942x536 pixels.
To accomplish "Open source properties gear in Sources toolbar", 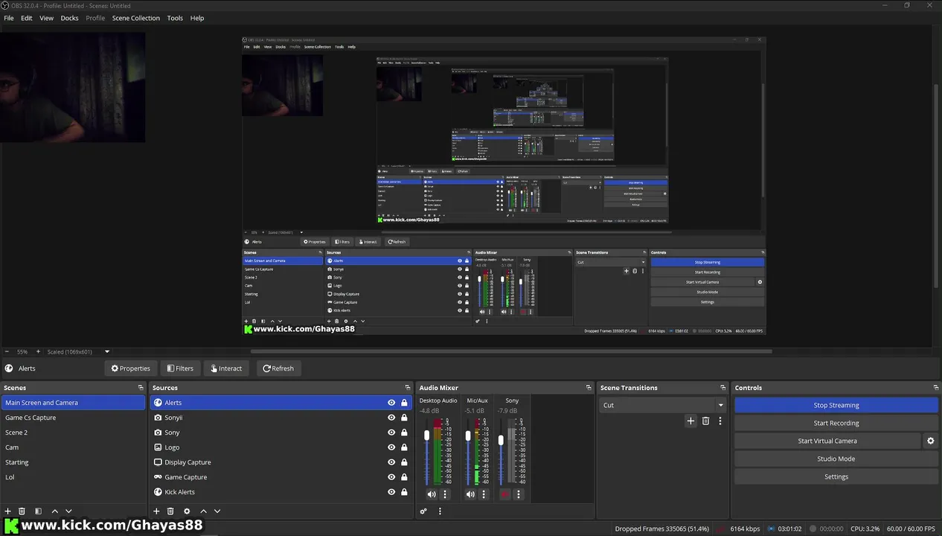I will click(187, 511).
